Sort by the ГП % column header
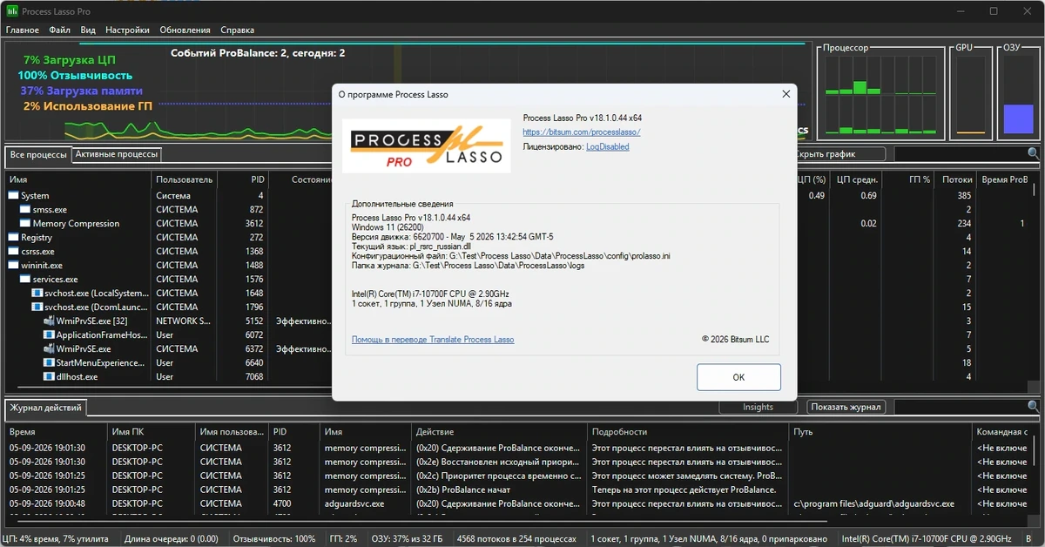This screenshot has height=547, width=1045. pos(907,179)
